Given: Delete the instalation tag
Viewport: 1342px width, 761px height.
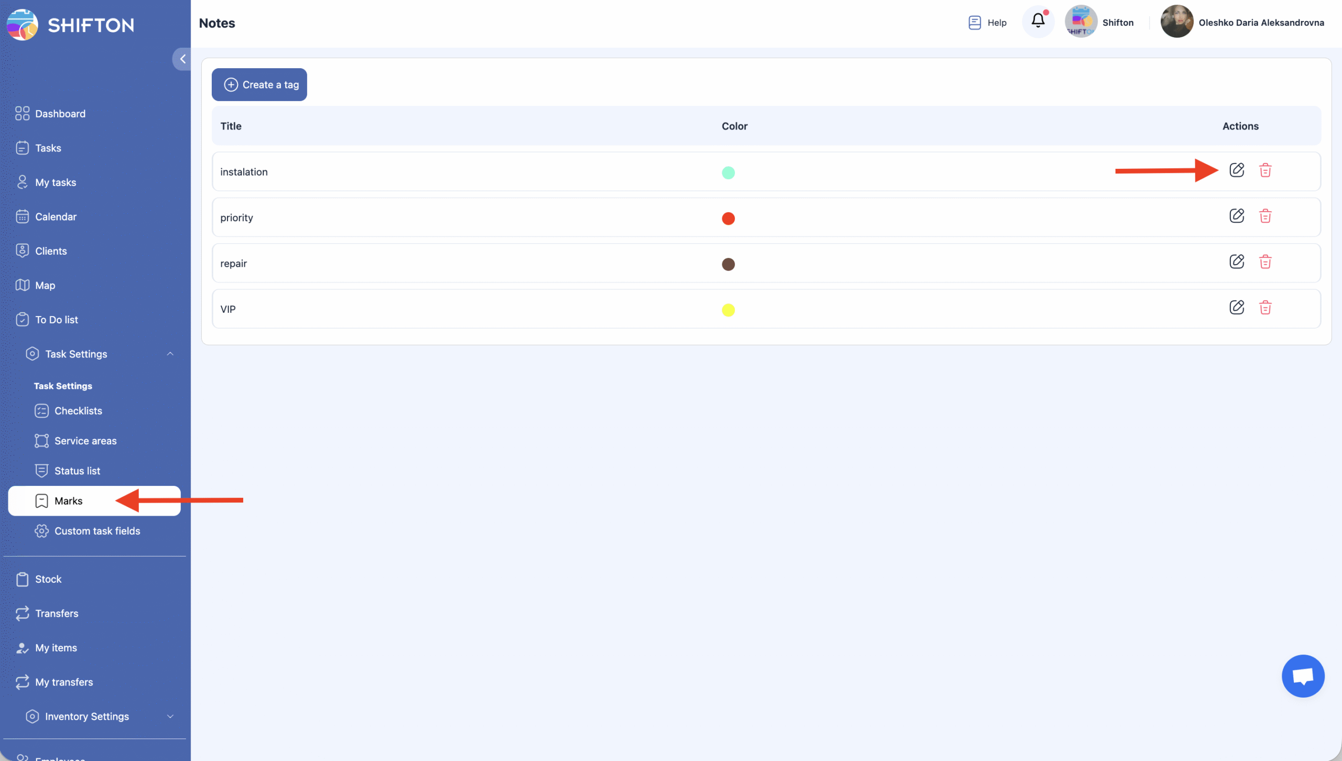Looking at the screenshot, I should coord(1265,170).
